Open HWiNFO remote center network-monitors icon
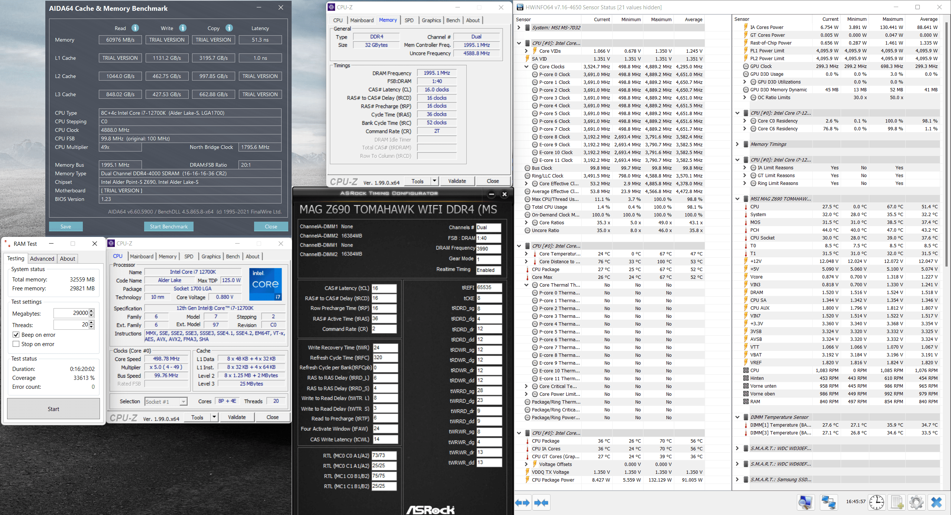Image resolution: width=951 pixels, height=515 pixels. click(x=828, y=502)
